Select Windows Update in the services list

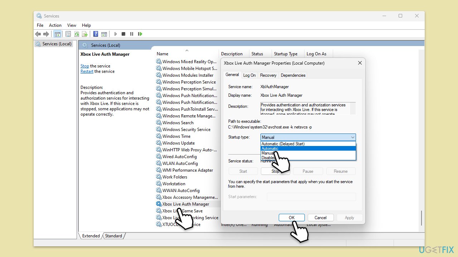pos(178,143)
